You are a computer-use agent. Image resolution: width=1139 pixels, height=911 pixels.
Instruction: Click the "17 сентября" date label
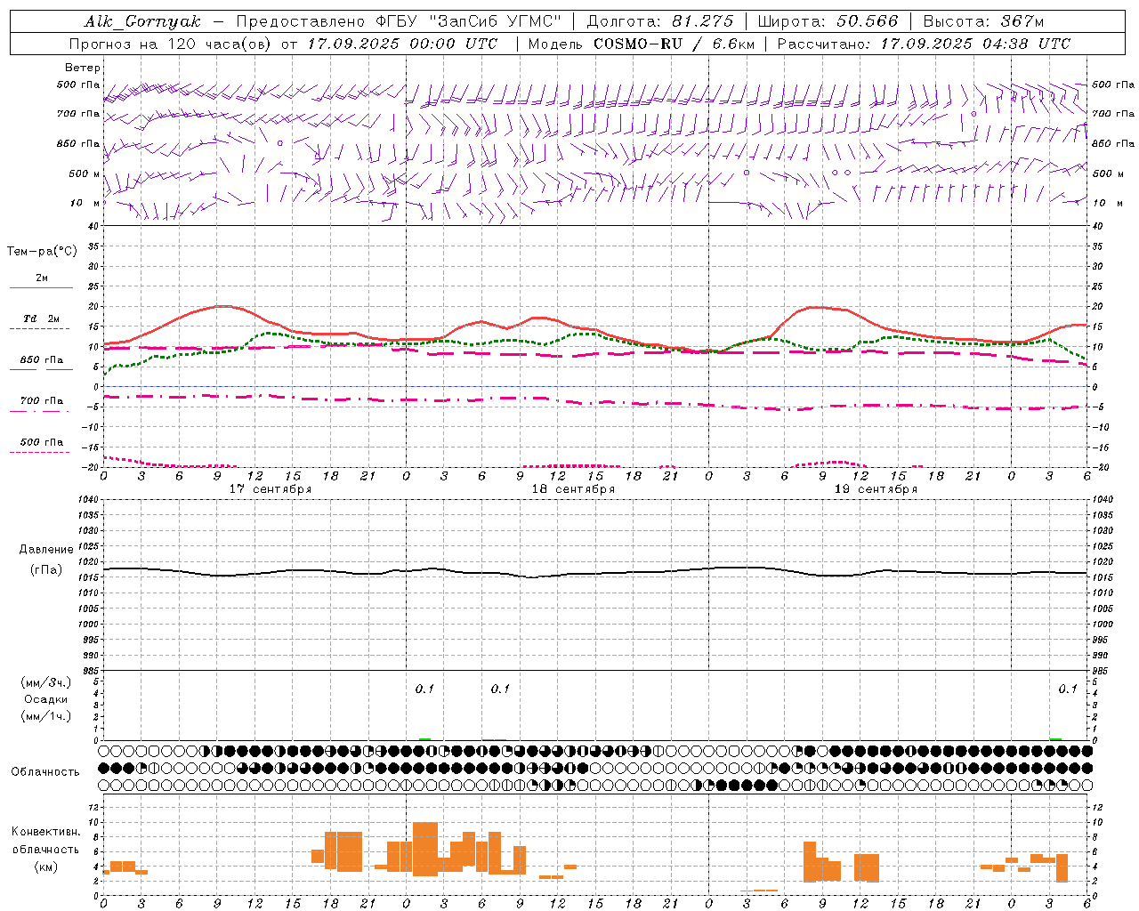(271, 489)
